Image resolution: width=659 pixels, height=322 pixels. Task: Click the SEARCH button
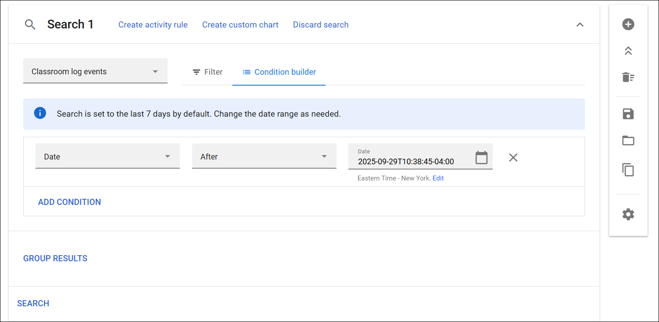coord(33,303)
